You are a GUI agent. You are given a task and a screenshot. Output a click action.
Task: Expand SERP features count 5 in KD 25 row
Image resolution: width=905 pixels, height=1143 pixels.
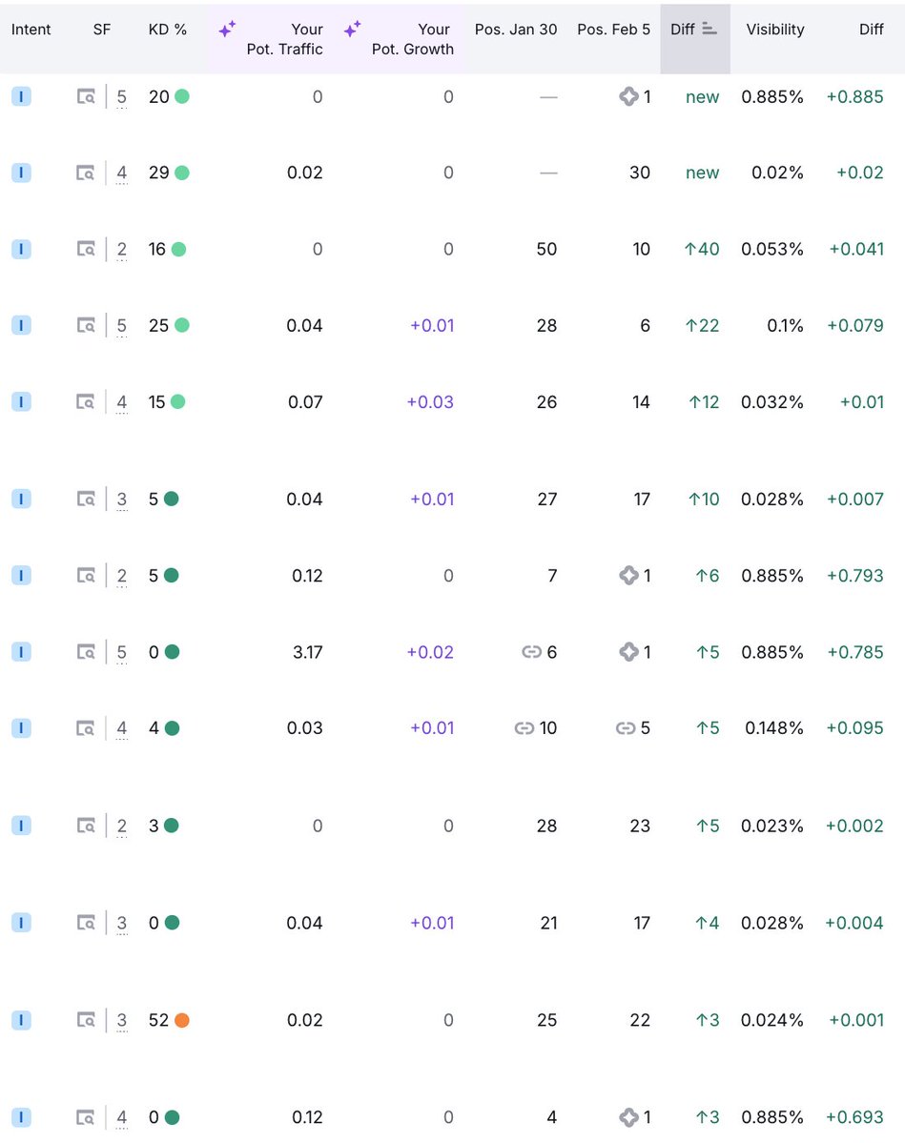[122, 326]
